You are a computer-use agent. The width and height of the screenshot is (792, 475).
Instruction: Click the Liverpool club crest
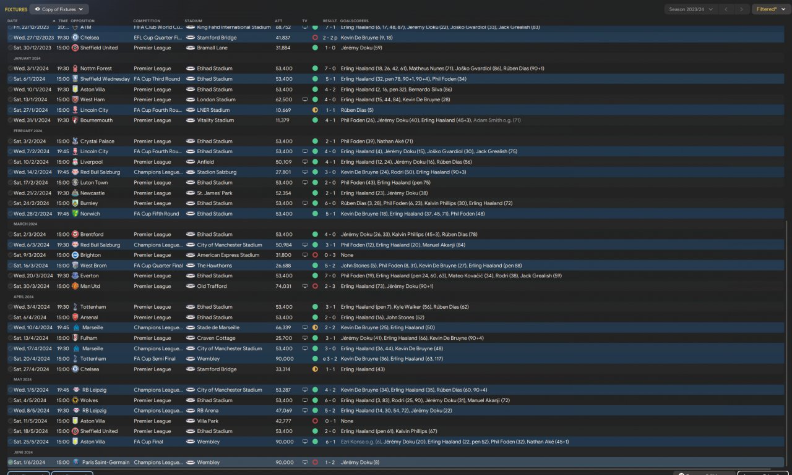click(75, 162)
